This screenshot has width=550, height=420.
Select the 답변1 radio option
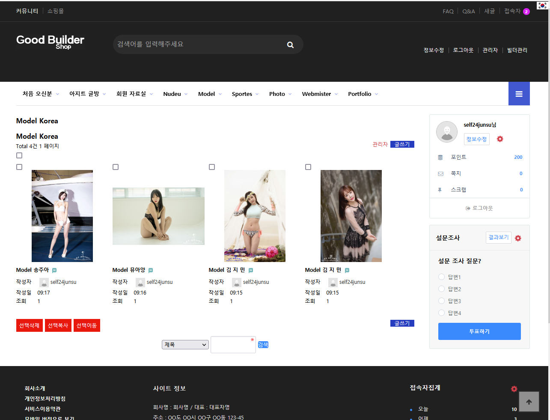coord(442,277)
